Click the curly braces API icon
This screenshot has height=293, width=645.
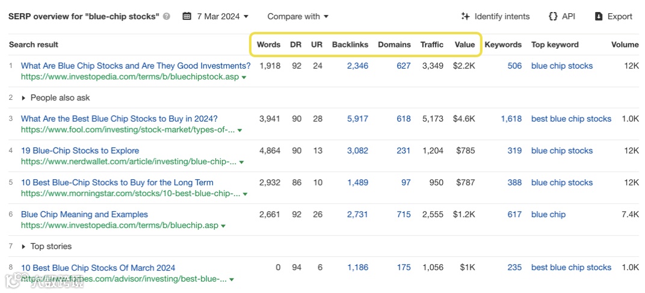coord(553,16)
